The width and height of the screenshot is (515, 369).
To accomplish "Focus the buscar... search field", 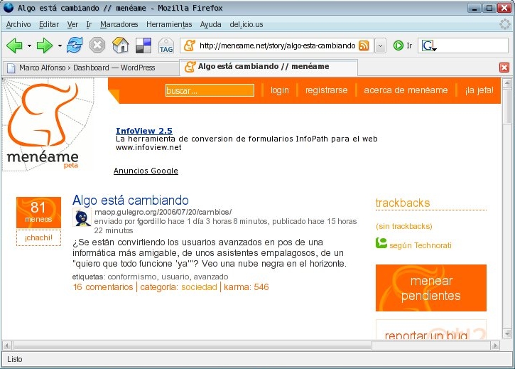I will [210, 90].
